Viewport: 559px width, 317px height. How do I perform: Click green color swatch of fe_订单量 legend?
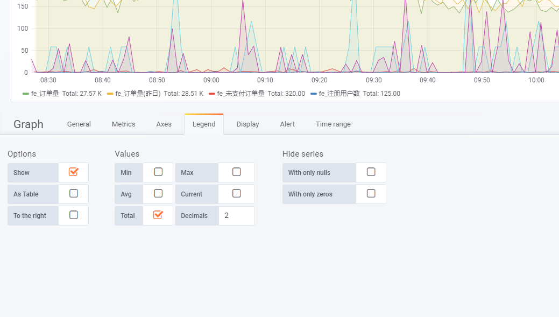coord(26,94)
